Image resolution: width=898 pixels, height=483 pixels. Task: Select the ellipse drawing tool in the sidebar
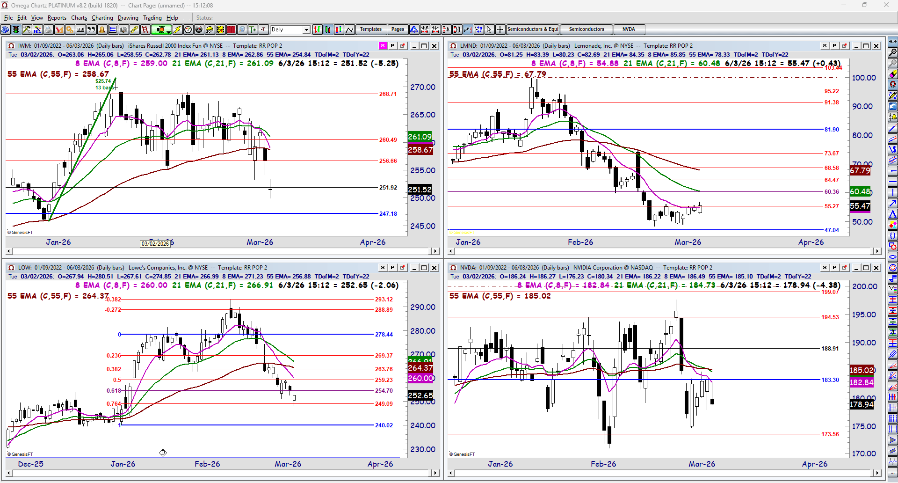pyautogui.click(x=893, y=257)
